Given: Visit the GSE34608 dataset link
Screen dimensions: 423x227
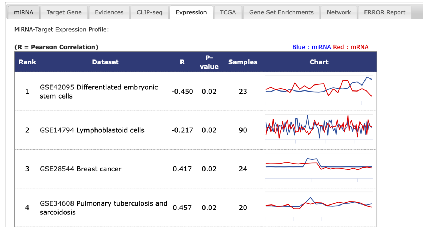Looking at the screenshot, I should tap(57, 203).
